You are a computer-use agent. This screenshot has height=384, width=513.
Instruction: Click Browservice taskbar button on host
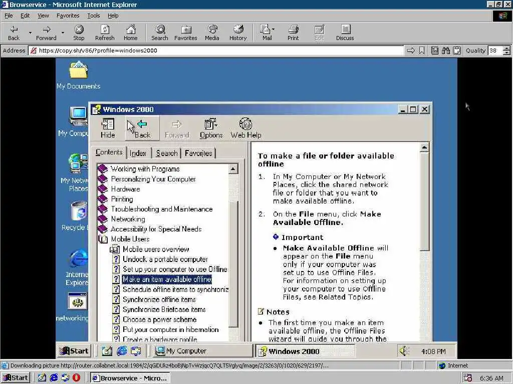[130, 378]
